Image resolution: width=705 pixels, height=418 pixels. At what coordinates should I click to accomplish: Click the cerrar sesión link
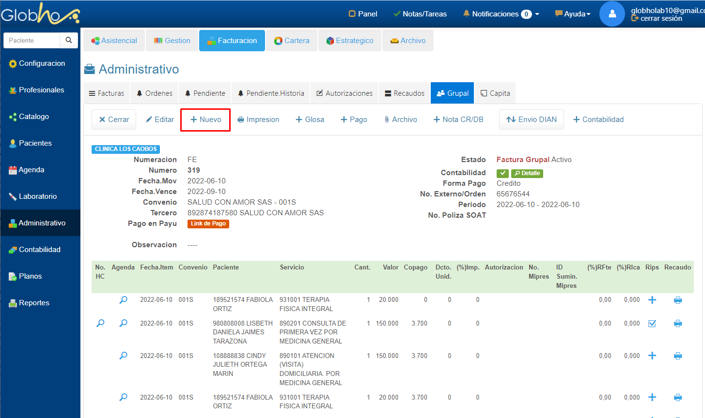pos(661,18)
